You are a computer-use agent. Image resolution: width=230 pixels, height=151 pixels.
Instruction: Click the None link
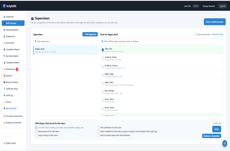tap(221, 34)
